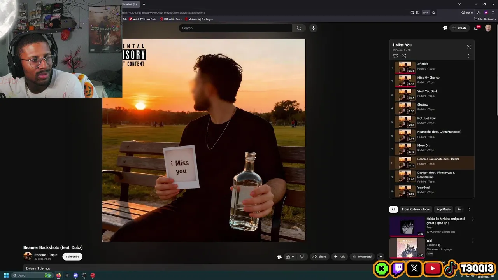Viewport: 498px width, 280px height.
Task: Open Other Bookmarks folder
Action: [x=485, y=19]
